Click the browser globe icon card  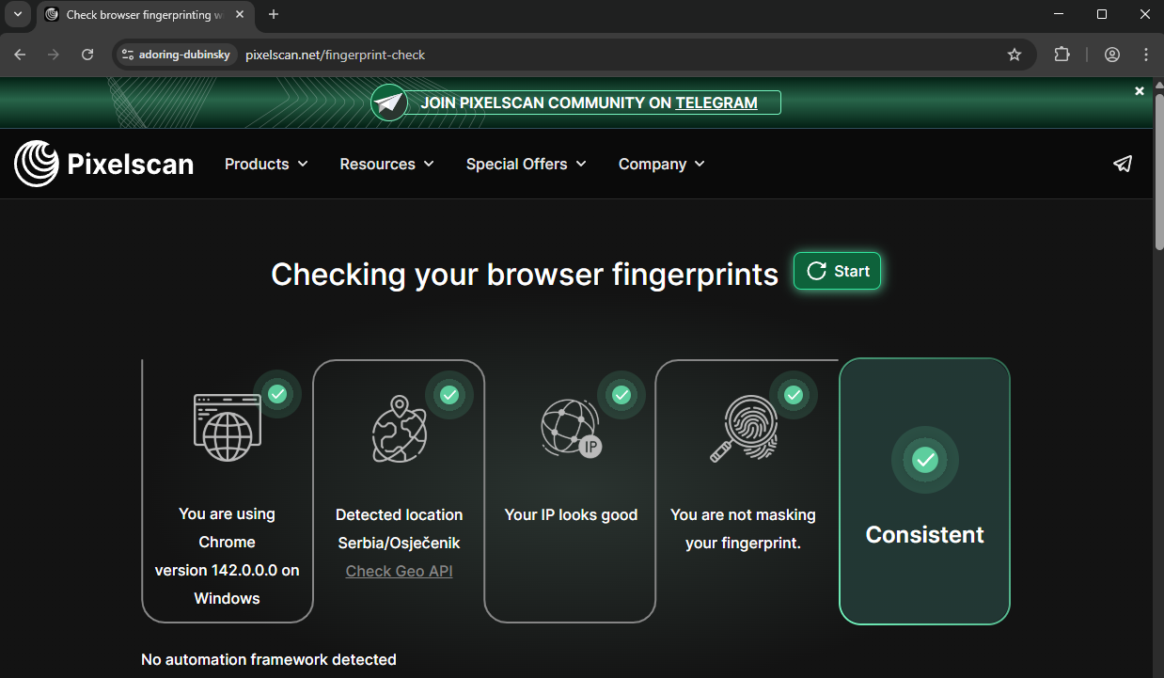coord(228,426)
